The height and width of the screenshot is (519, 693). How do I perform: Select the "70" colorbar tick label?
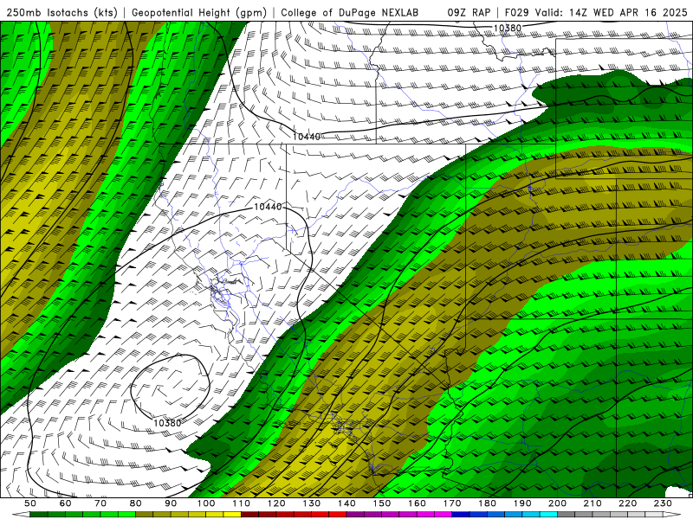pyautogui.click(x=100, y=503)
